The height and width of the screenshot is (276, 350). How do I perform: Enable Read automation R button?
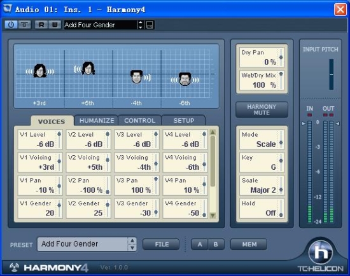41,25
